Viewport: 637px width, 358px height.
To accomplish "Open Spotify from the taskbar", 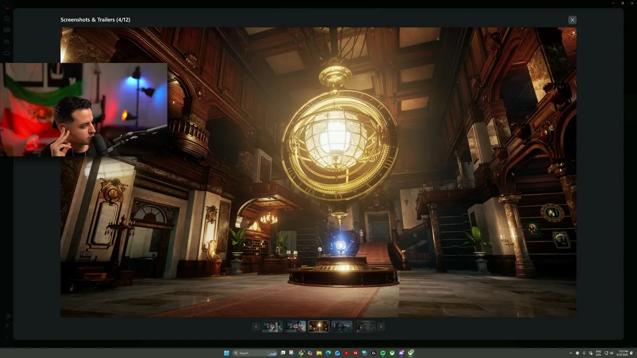I will 383,353.
